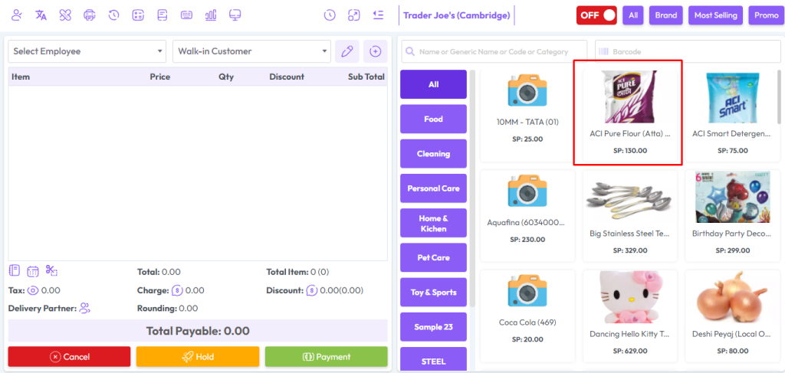
Task: Click the red Cancel button
Action: point(69,357)
